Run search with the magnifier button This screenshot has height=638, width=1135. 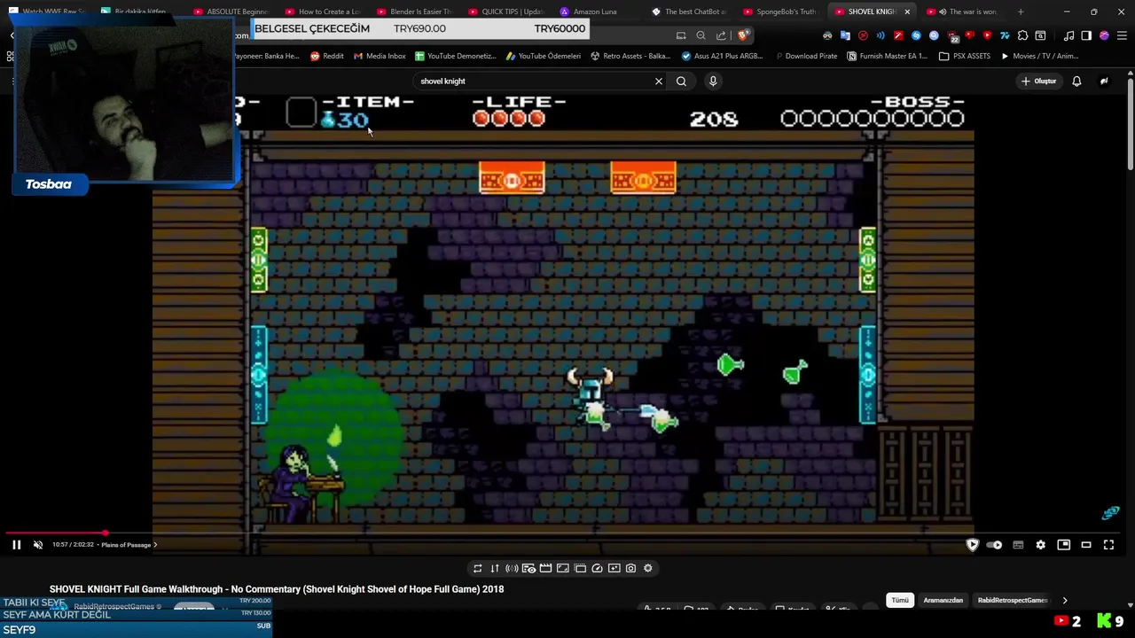click(x=681, y=81)
